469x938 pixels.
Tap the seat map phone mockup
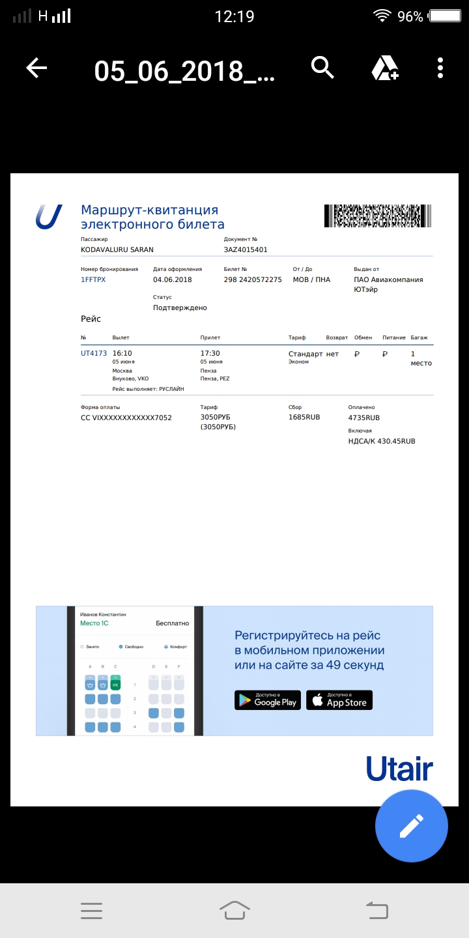coord(135,671)
